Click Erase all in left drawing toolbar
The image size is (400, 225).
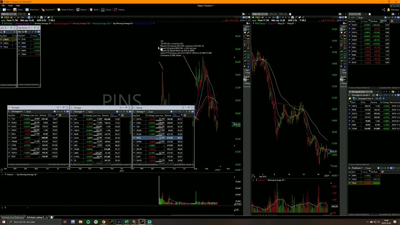(x=247, y=87)
